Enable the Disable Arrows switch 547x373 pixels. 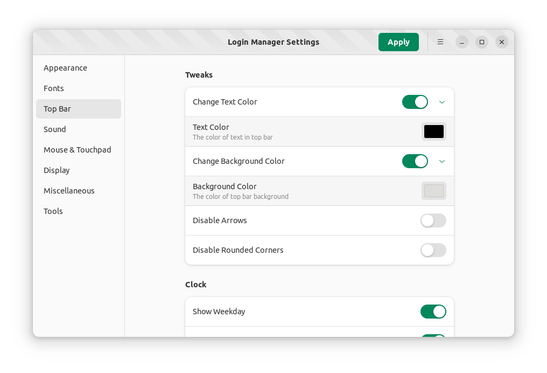(433, 220)
